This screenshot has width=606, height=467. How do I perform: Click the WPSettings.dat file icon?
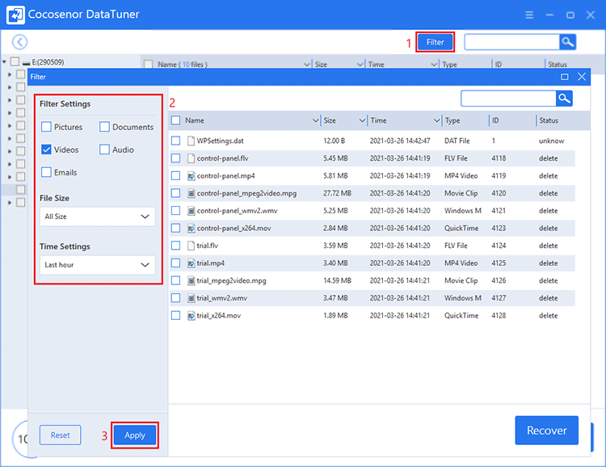191,141
